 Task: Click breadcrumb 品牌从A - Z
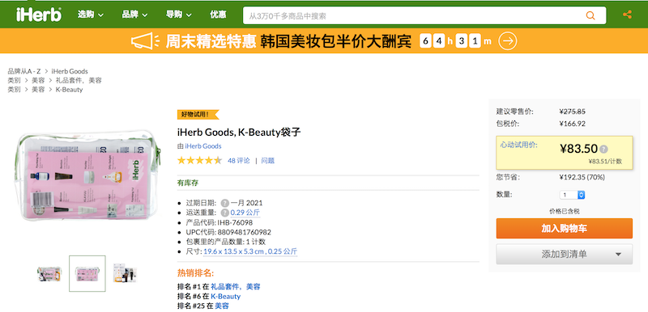coord(24,71)
